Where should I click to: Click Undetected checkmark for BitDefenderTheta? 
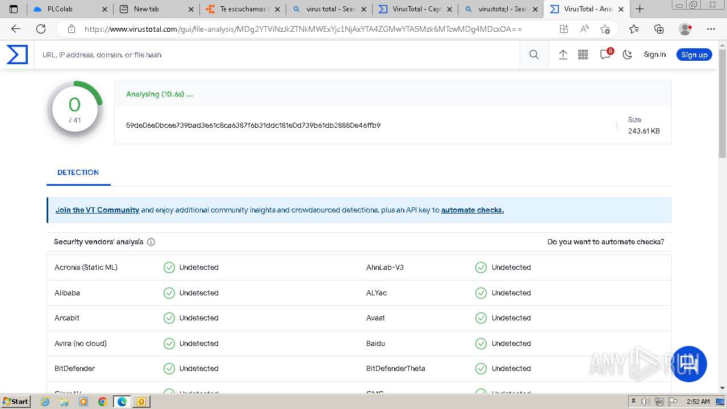click(481, 369)
